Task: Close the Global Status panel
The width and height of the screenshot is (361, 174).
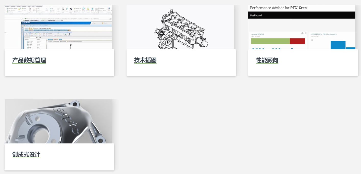Action: 306,33
